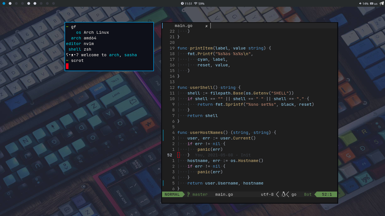Screen dimensions: 385x216
Task: Click line number 52 in the gutter
Action: (x=170, y=155)
